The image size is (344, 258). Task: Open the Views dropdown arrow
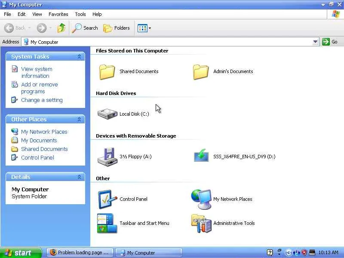pos(150,28)
